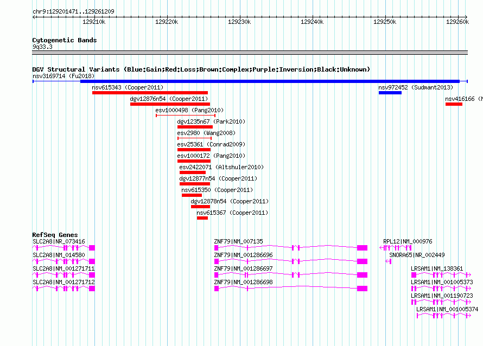
Task: Click the Cytogenetic Bands track title
Action: [x=65, y=40]
